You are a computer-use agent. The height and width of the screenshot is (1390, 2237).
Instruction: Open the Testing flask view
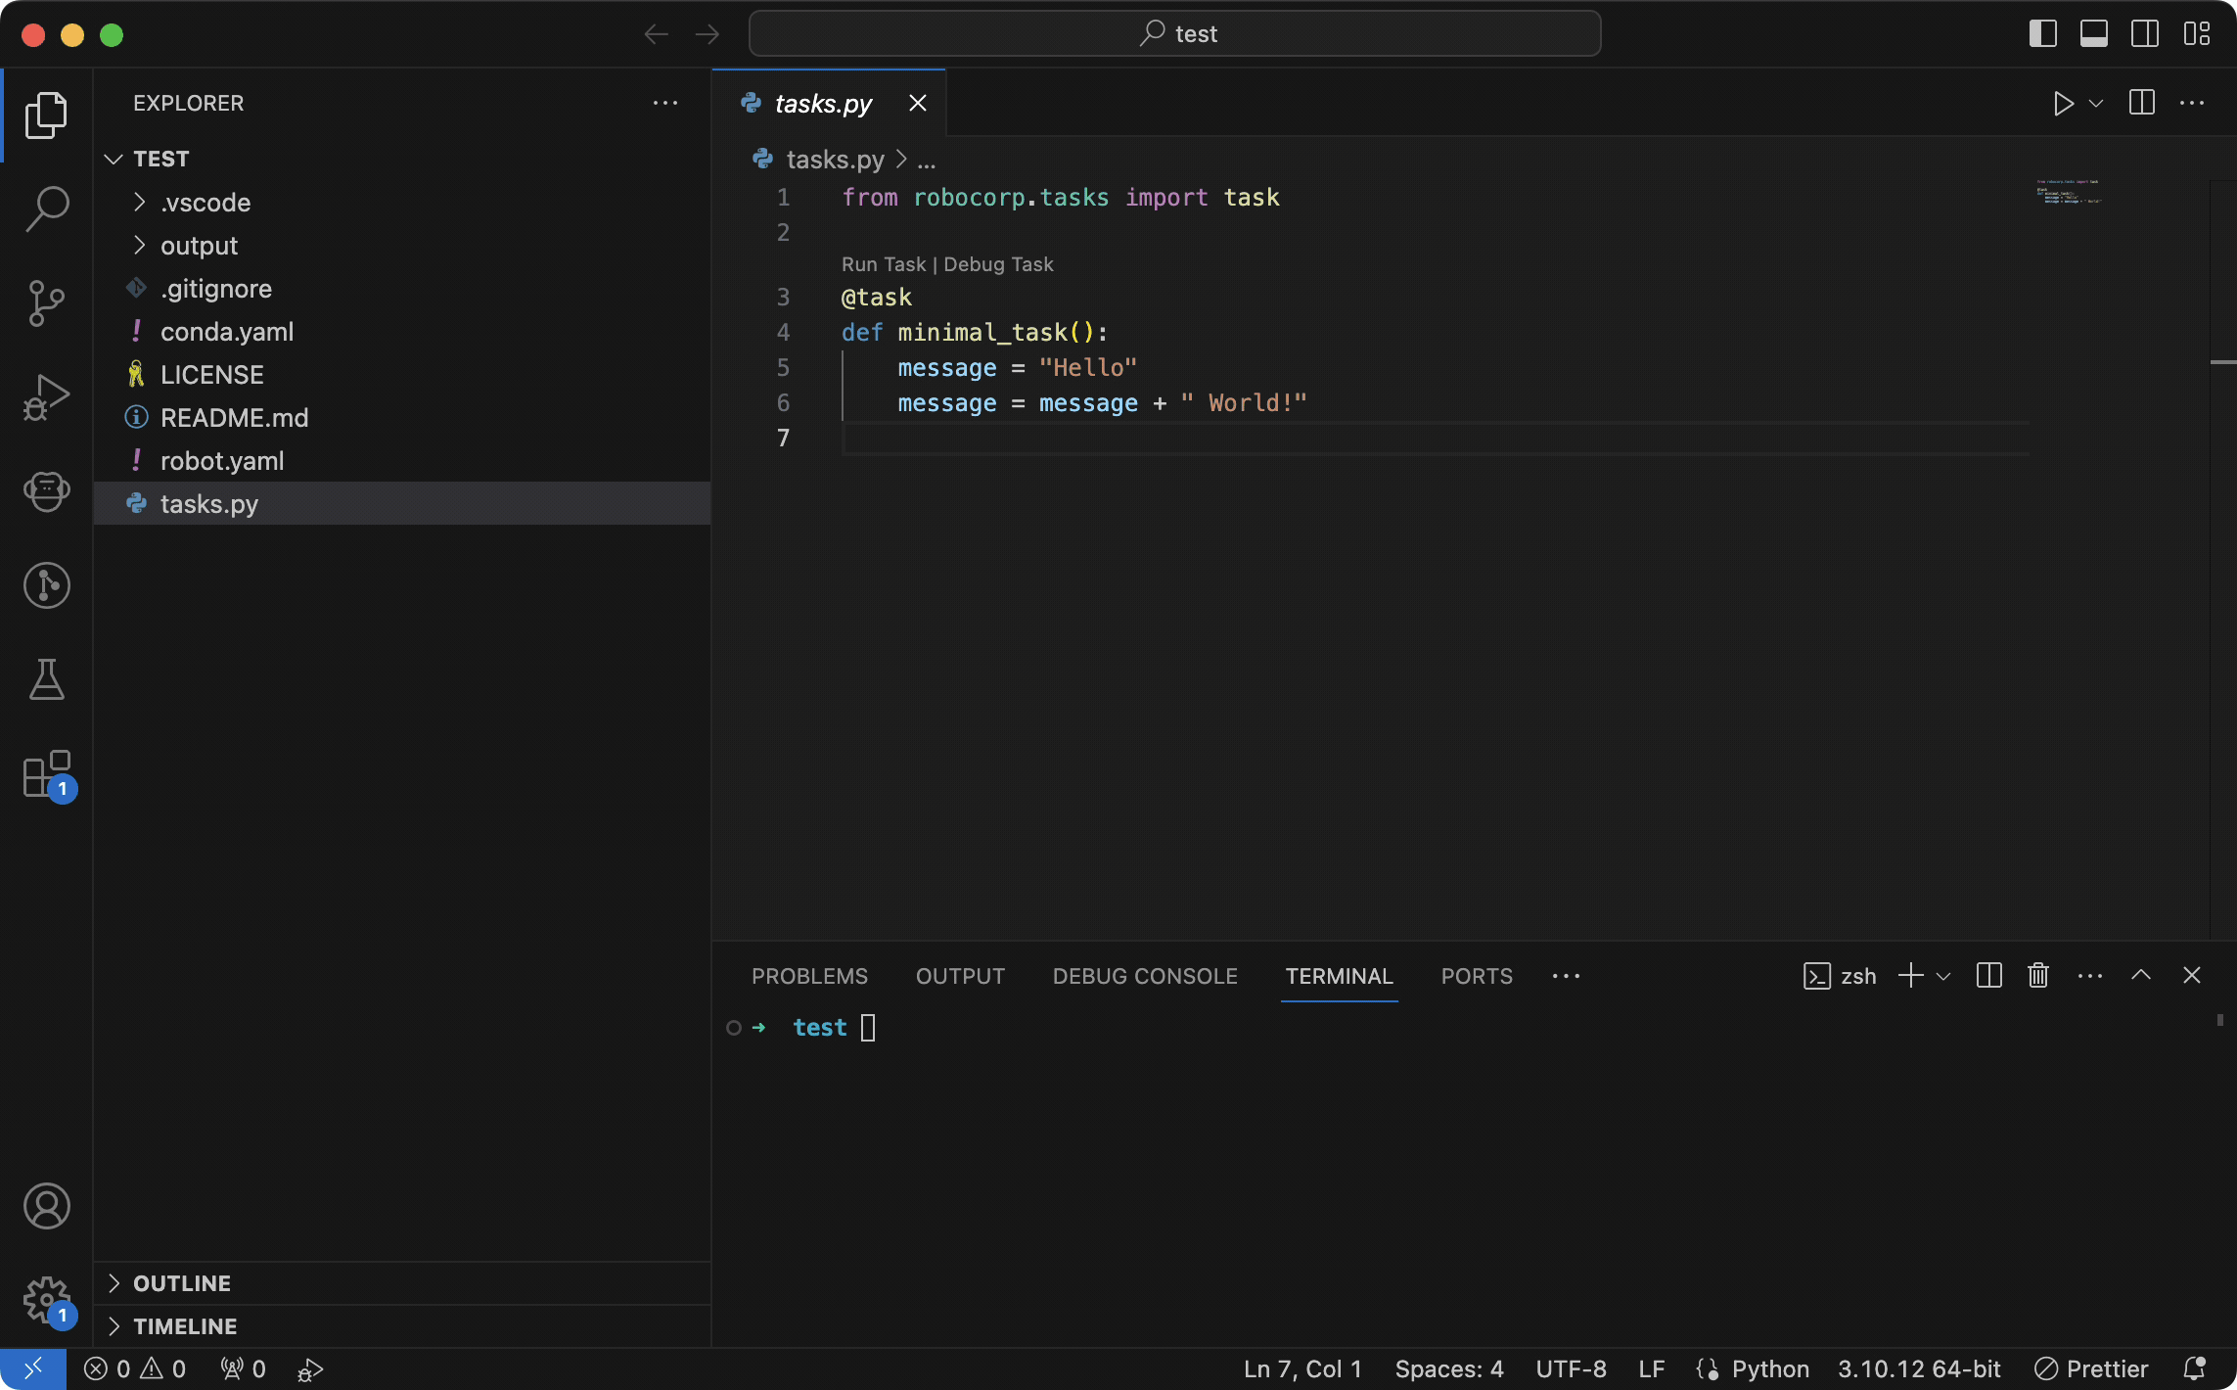[x=46, y=679]
